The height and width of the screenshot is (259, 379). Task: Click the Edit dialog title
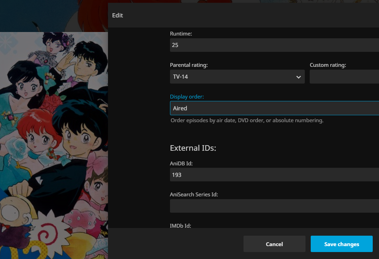click(117, 15)
